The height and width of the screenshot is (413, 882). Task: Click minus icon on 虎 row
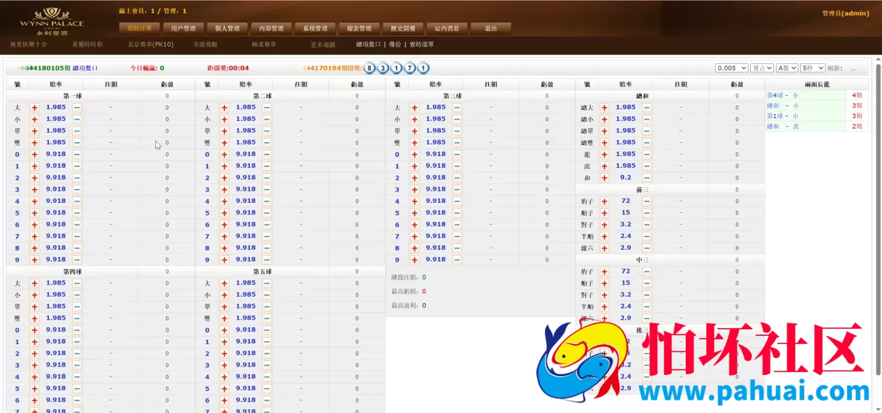click(647, 166)
